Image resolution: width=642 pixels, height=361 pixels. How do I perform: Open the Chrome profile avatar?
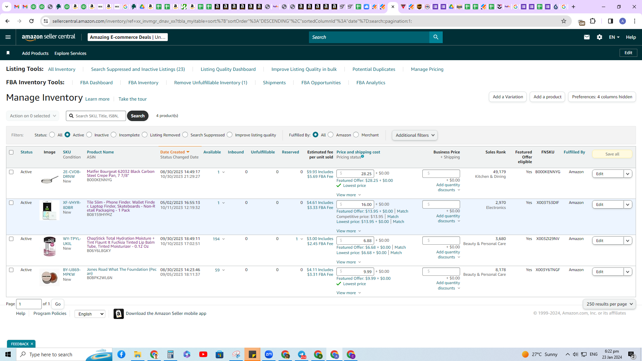pyautogui.click(x=623, y=21)
